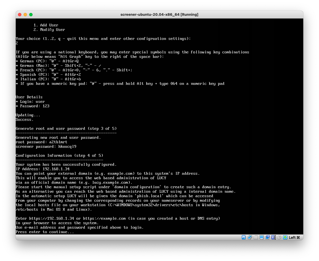This screenshot has height=261, width=319.
Task: Click the screener-ubuntu-20.04-x86_64 window title
Action: [x=159, y=15]
